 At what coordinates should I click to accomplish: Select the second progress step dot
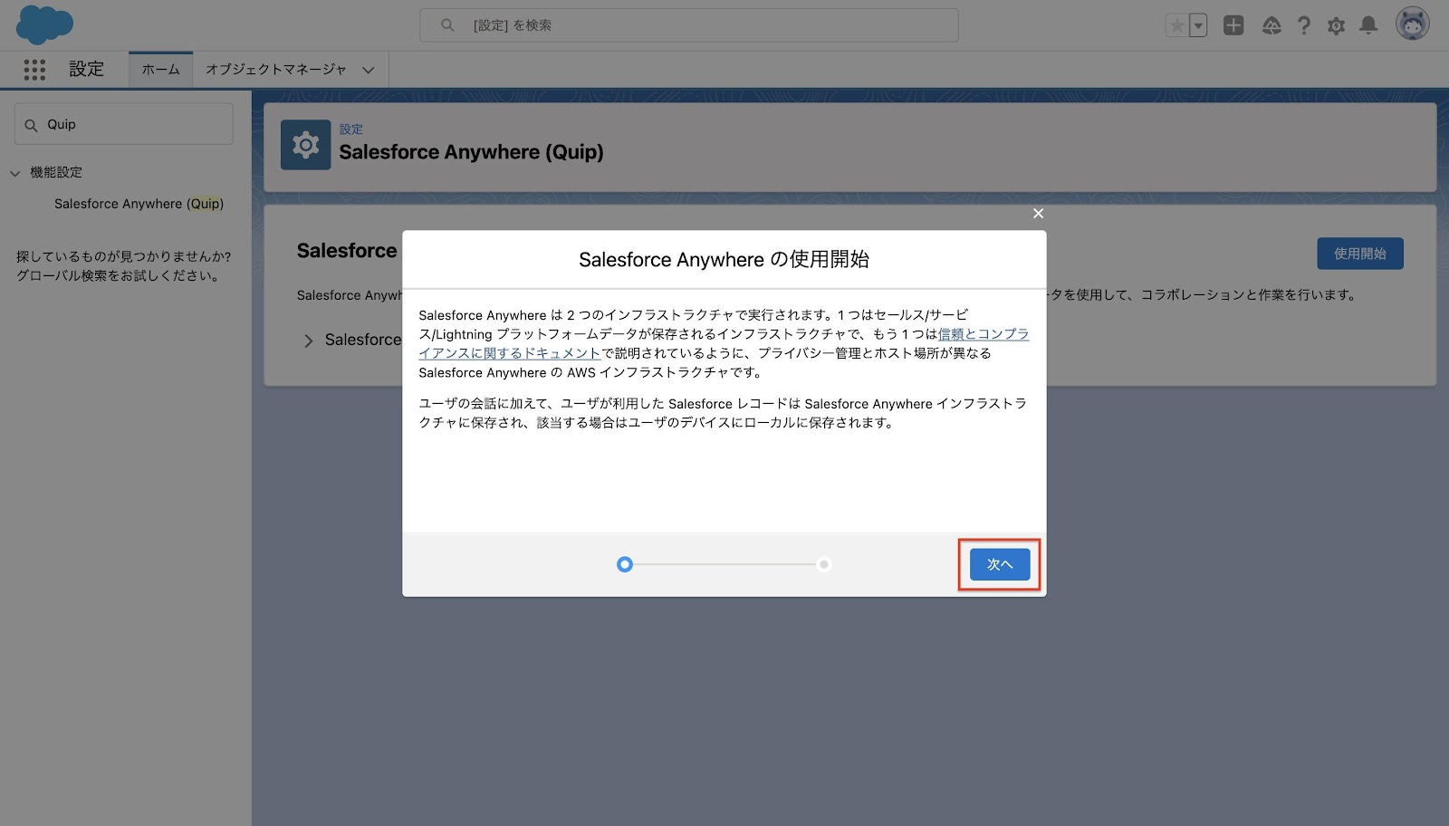(823, 564)
